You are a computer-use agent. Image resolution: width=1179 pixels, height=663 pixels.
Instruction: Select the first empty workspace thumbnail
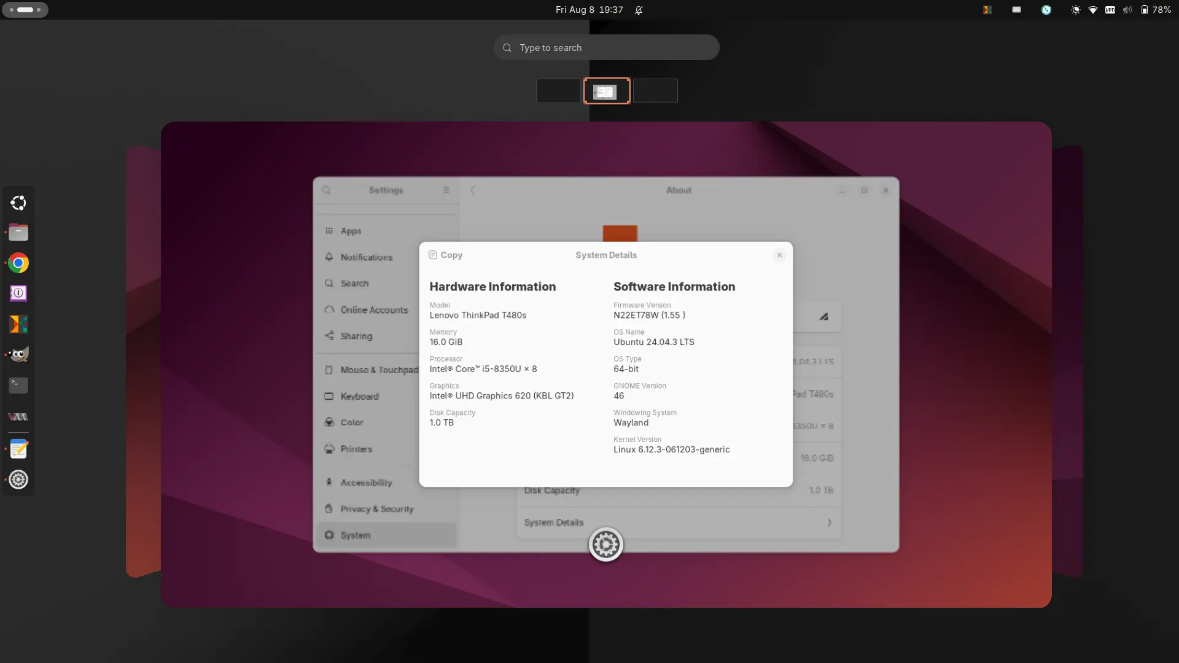pos(558,91)
